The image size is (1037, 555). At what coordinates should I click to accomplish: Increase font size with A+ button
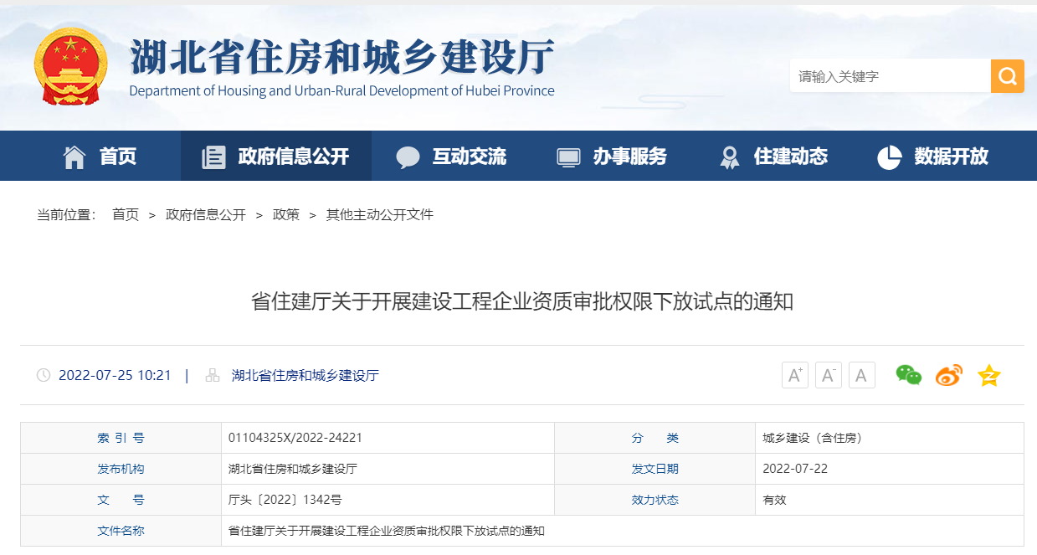coord(795,375)
